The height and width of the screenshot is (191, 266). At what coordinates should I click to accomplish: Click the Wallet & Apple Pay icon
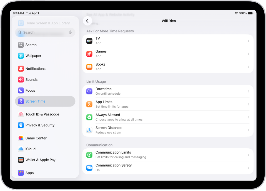click(21, 160)
